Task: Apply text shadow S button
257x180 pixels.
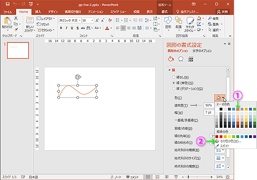Action: (78, 28)
